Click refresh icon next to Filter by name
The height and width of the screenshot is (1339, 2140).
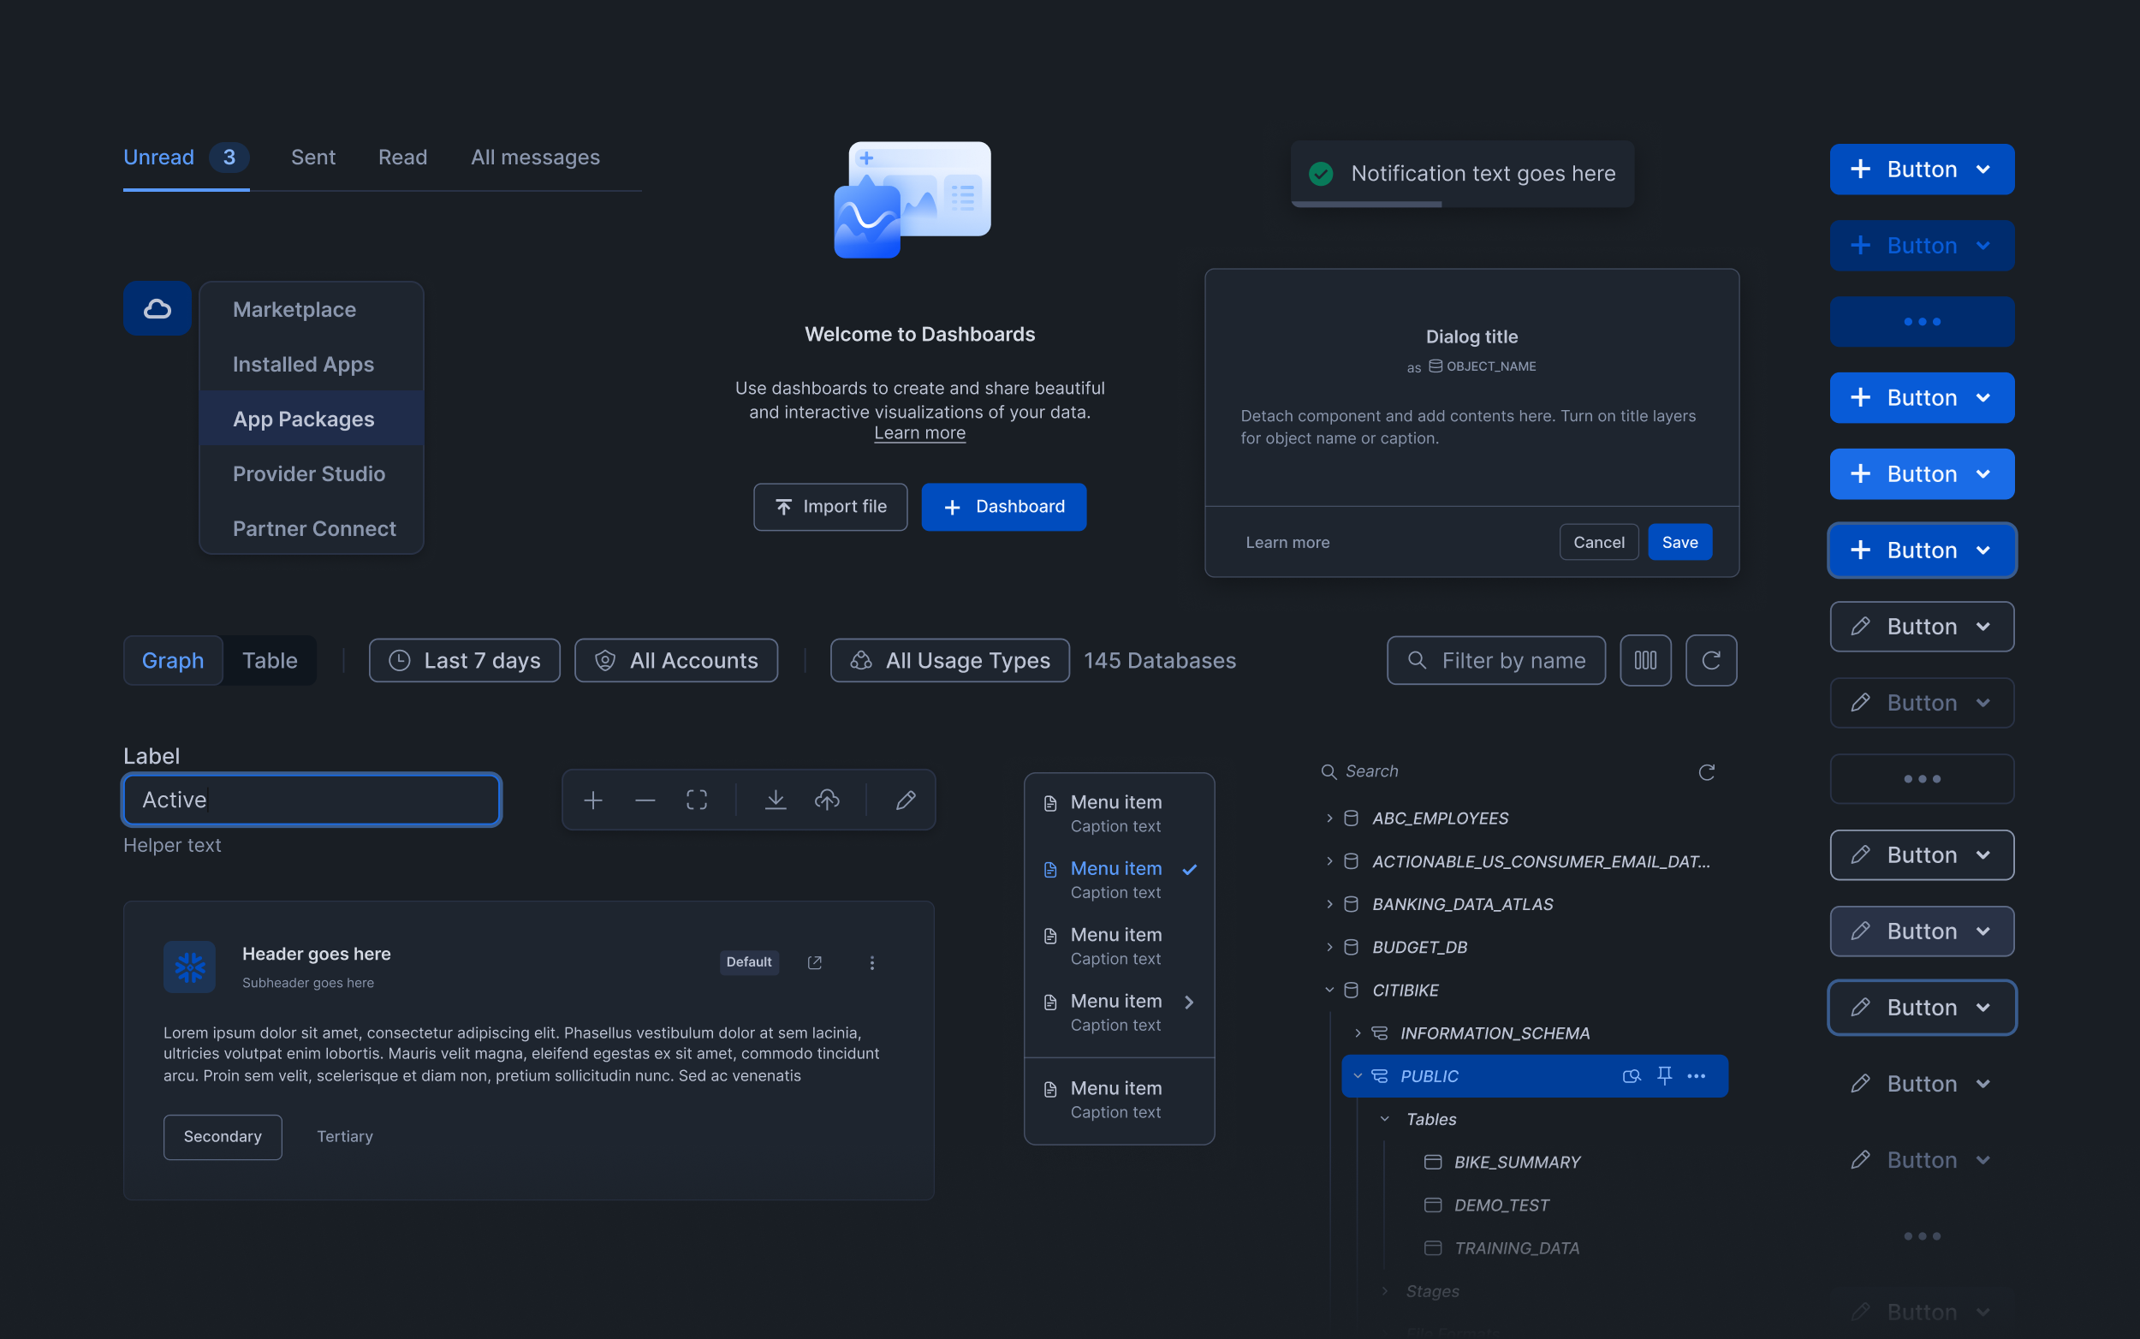(1710, 660)
